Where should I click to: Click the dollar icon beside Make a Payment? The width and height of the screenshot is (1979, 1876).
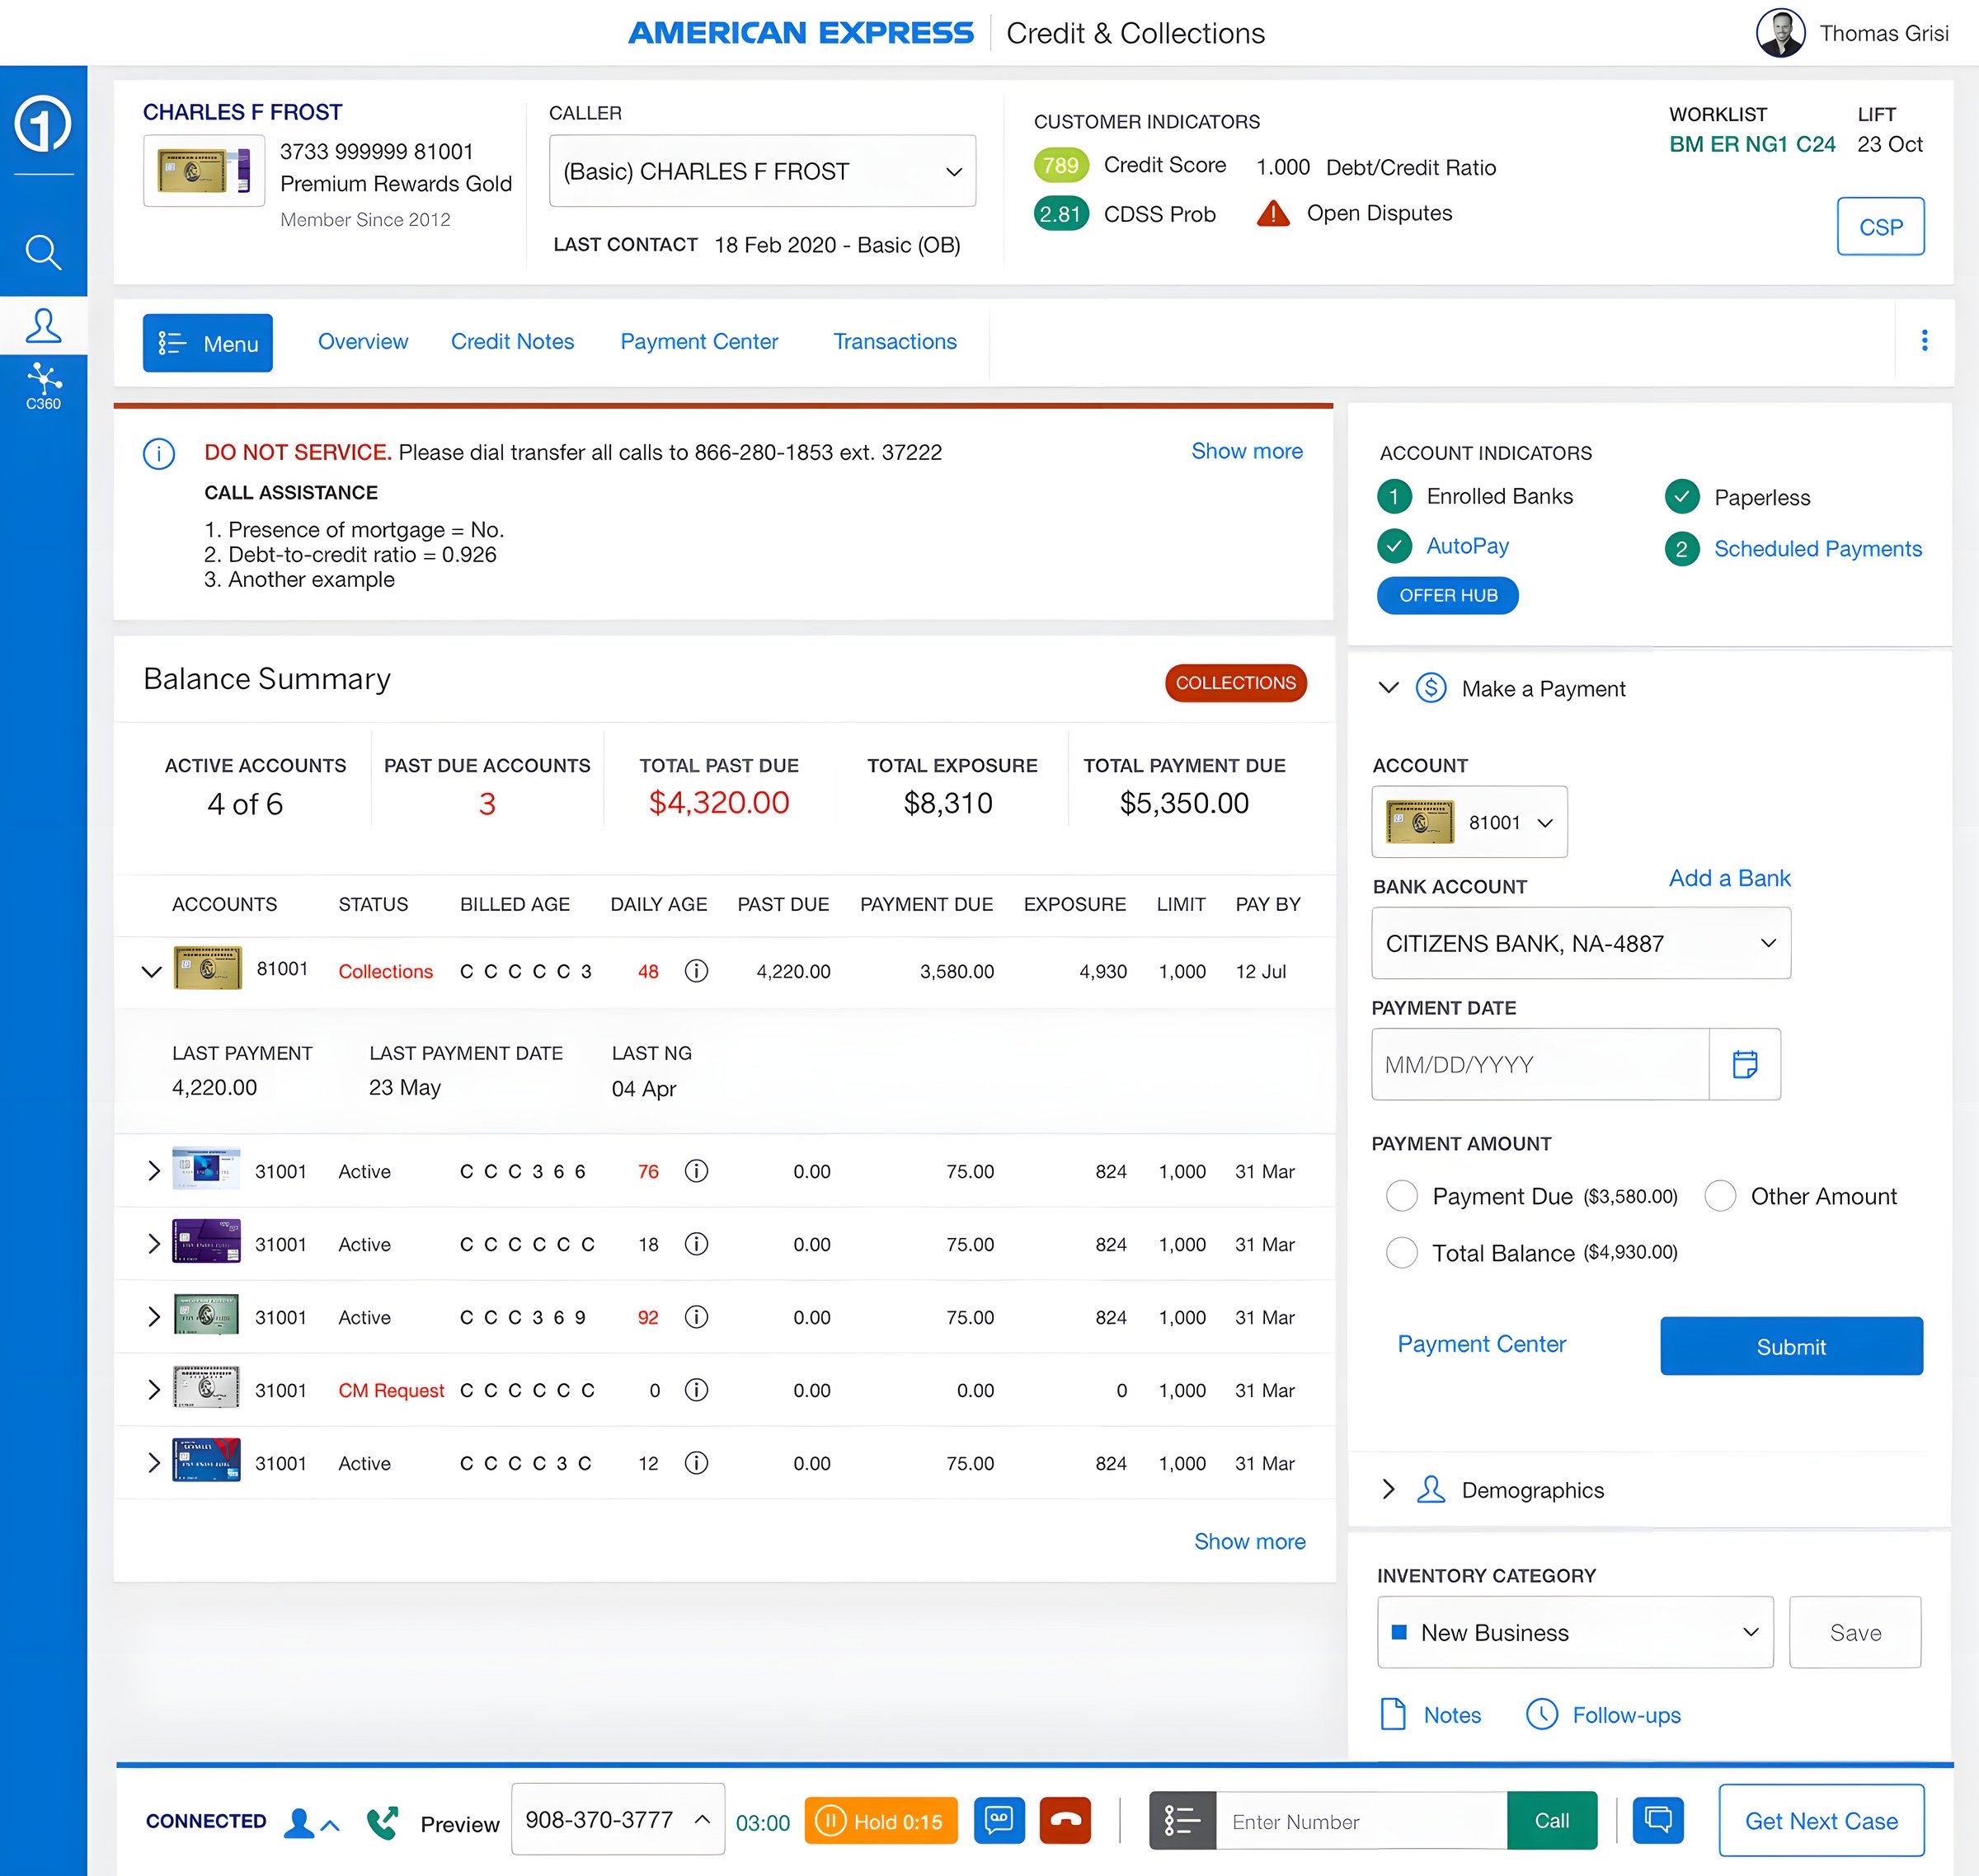click(1431, 688)
